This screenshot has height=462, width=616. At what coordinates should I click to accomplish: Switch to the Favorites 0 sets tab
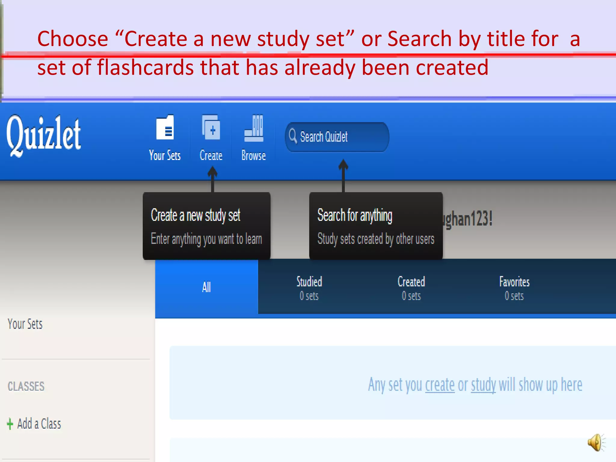coord(514,288)
